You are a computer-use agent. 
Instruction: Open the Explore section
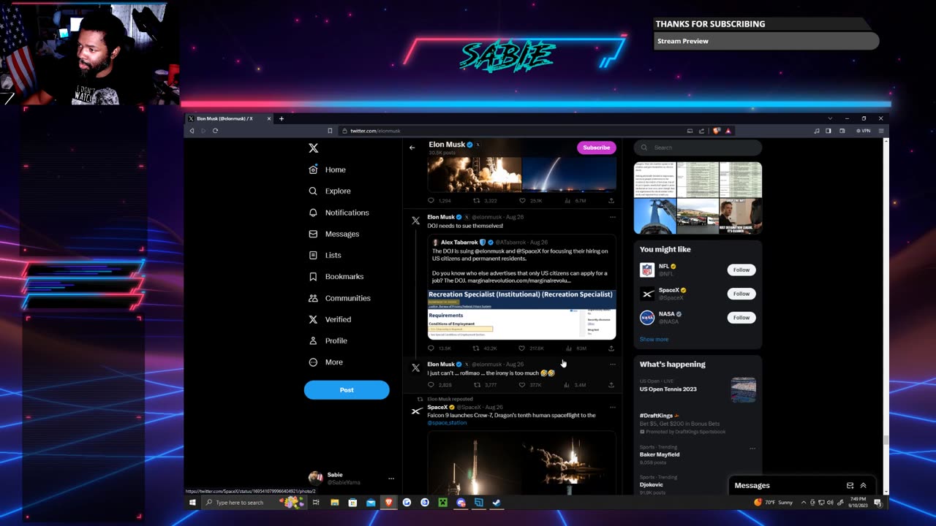pyautogui.click(x=329, y=191)
